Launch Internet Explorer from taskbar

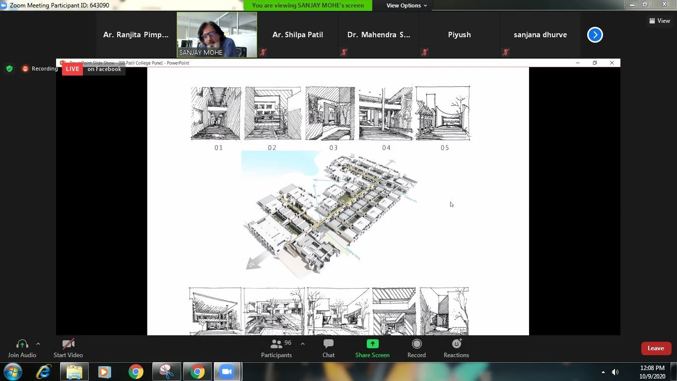tap(44, 372)
